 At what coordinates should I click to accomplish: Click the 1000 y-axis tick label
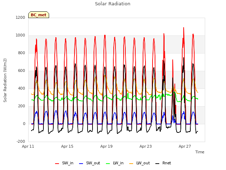point(20,35)
